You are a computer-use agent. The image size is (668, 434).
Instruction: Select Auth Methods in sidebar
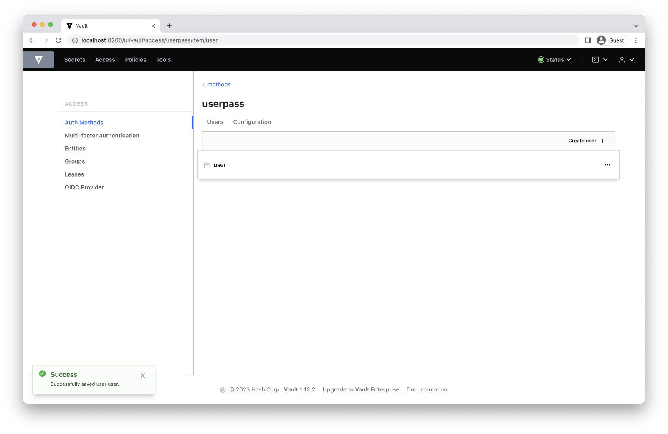[x=84, y=122]
